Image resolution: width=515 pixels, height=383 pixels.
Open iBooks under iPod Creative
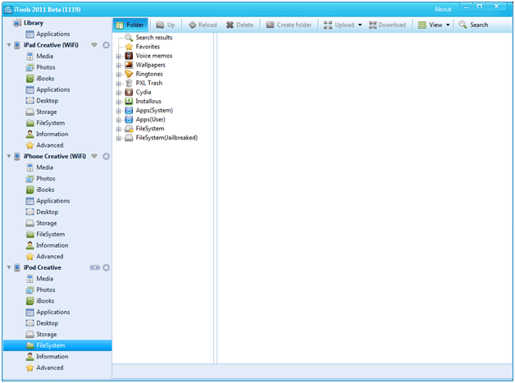(45, 301)
